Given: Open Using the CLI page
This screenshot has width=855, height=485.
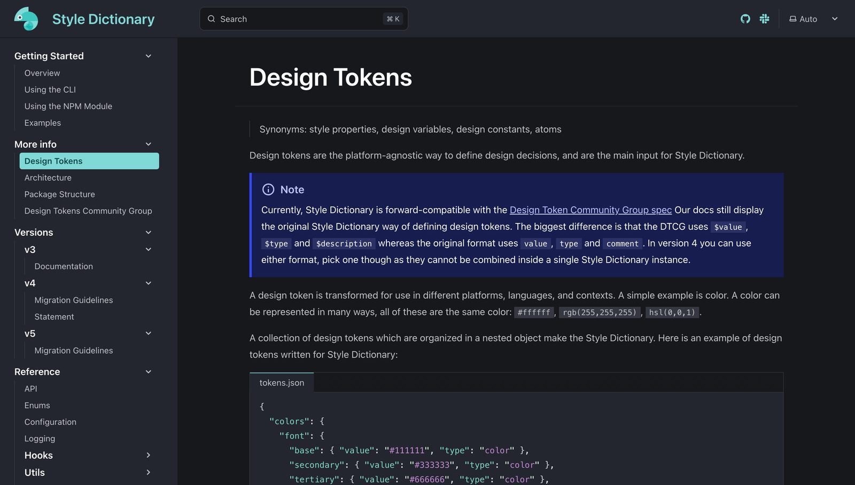Looking at the screenshot, I should pyautogui.click(x=50, y=90).
